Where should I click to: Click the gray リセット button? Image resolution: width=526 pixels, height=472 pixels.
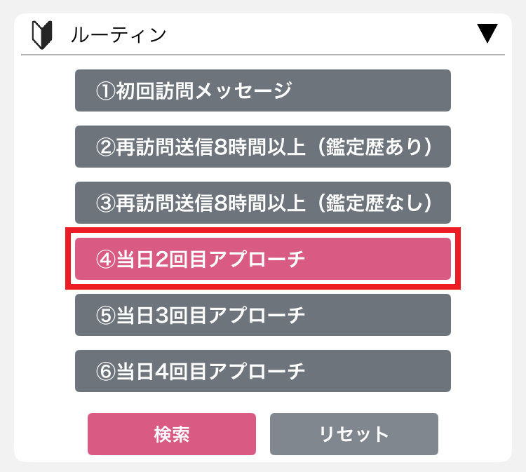[x=354, y=434]
